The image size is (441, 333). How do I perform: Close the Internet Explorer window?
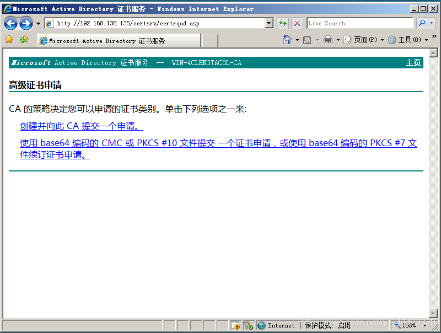433,9
